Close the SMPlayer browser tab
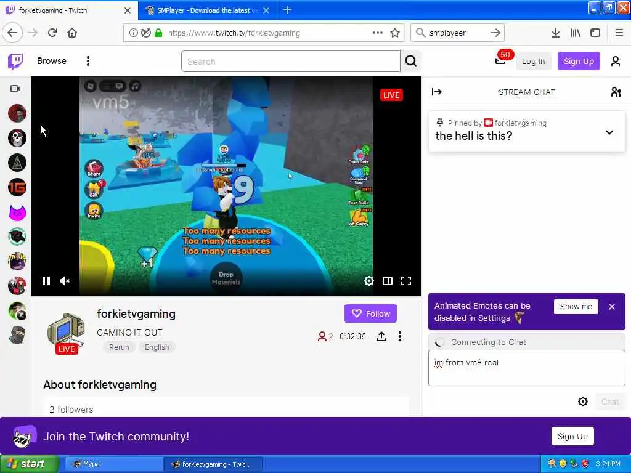Viewport: 631px width, 473px height. [x=266, y=10]
